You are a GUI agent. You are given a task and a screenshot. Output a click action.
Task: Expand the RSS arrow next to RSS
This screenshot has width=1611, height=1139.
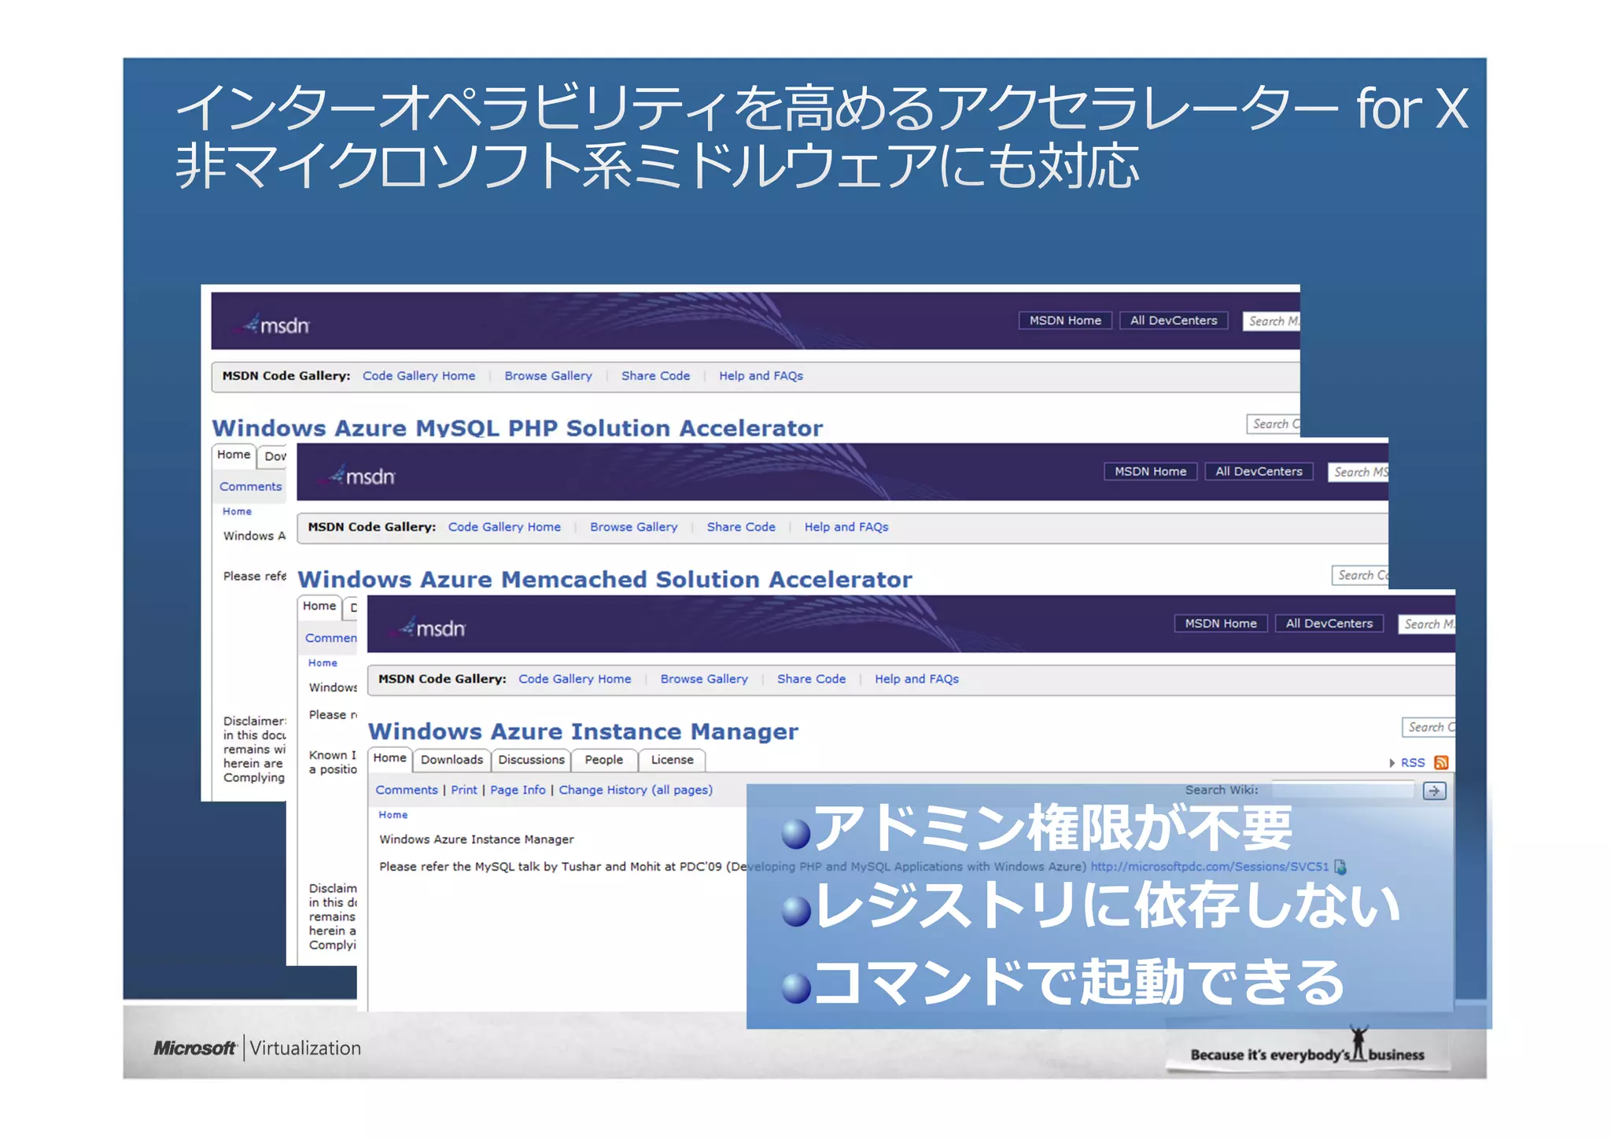click(x=1392, y=763)
